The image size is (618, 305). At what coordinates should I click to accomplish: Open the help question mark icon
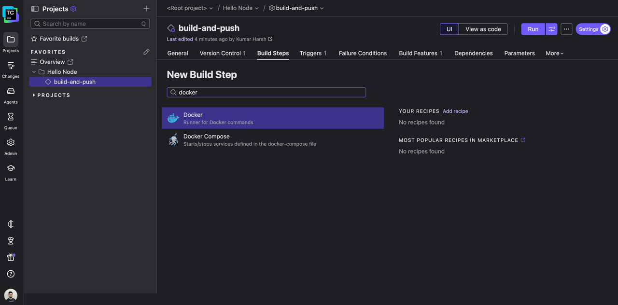11,274
